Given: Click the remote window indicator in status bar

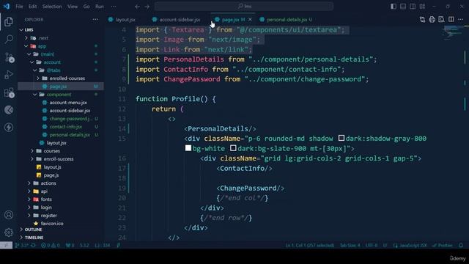Looking at the screenshot, I should [6, 245].
